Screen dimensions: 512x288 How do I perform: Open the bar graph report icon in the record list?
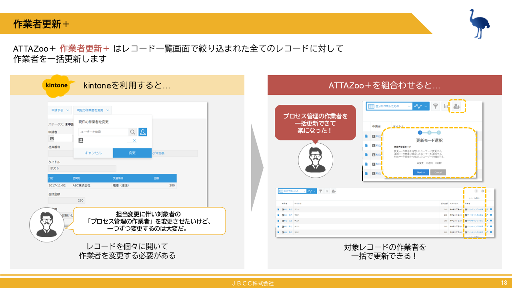446,106
